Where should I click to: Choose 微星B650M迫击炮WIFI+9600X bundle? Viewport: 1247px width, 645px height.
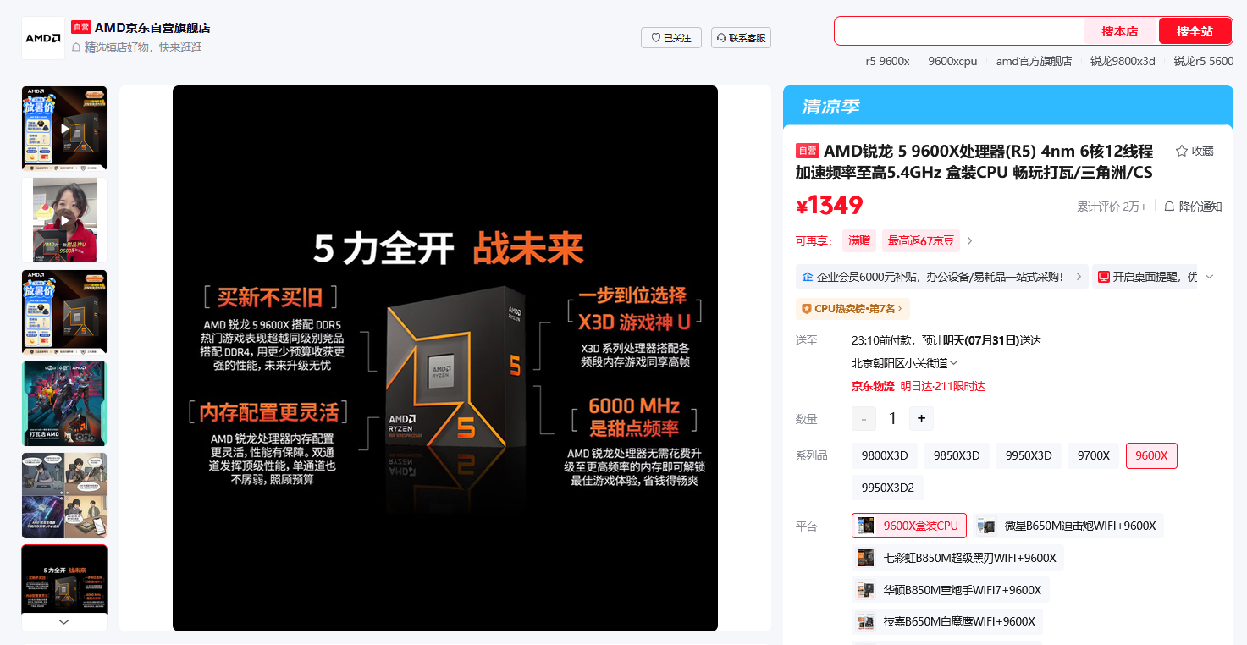coord(1068,526)
